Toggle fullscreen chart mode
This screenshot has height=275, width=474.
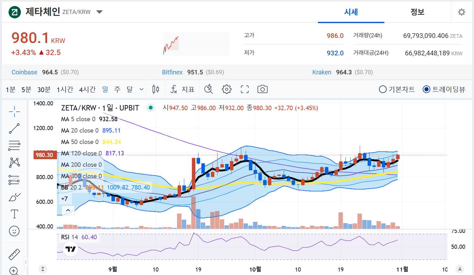tap(245, 89)
